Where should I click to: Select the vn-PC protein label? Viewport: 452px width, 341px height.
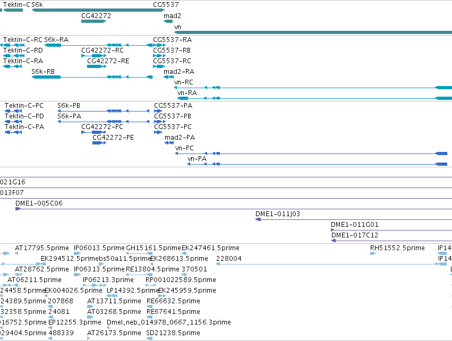184,148
